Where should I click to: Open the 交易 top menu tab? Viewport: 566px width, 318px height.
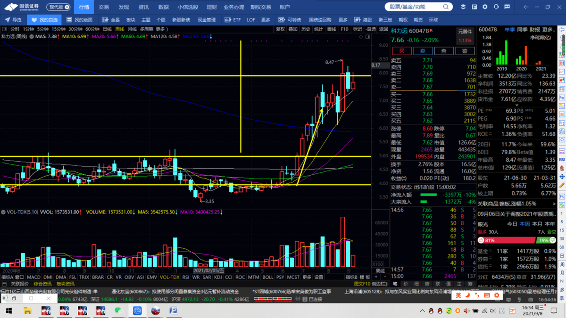[103, 7]
